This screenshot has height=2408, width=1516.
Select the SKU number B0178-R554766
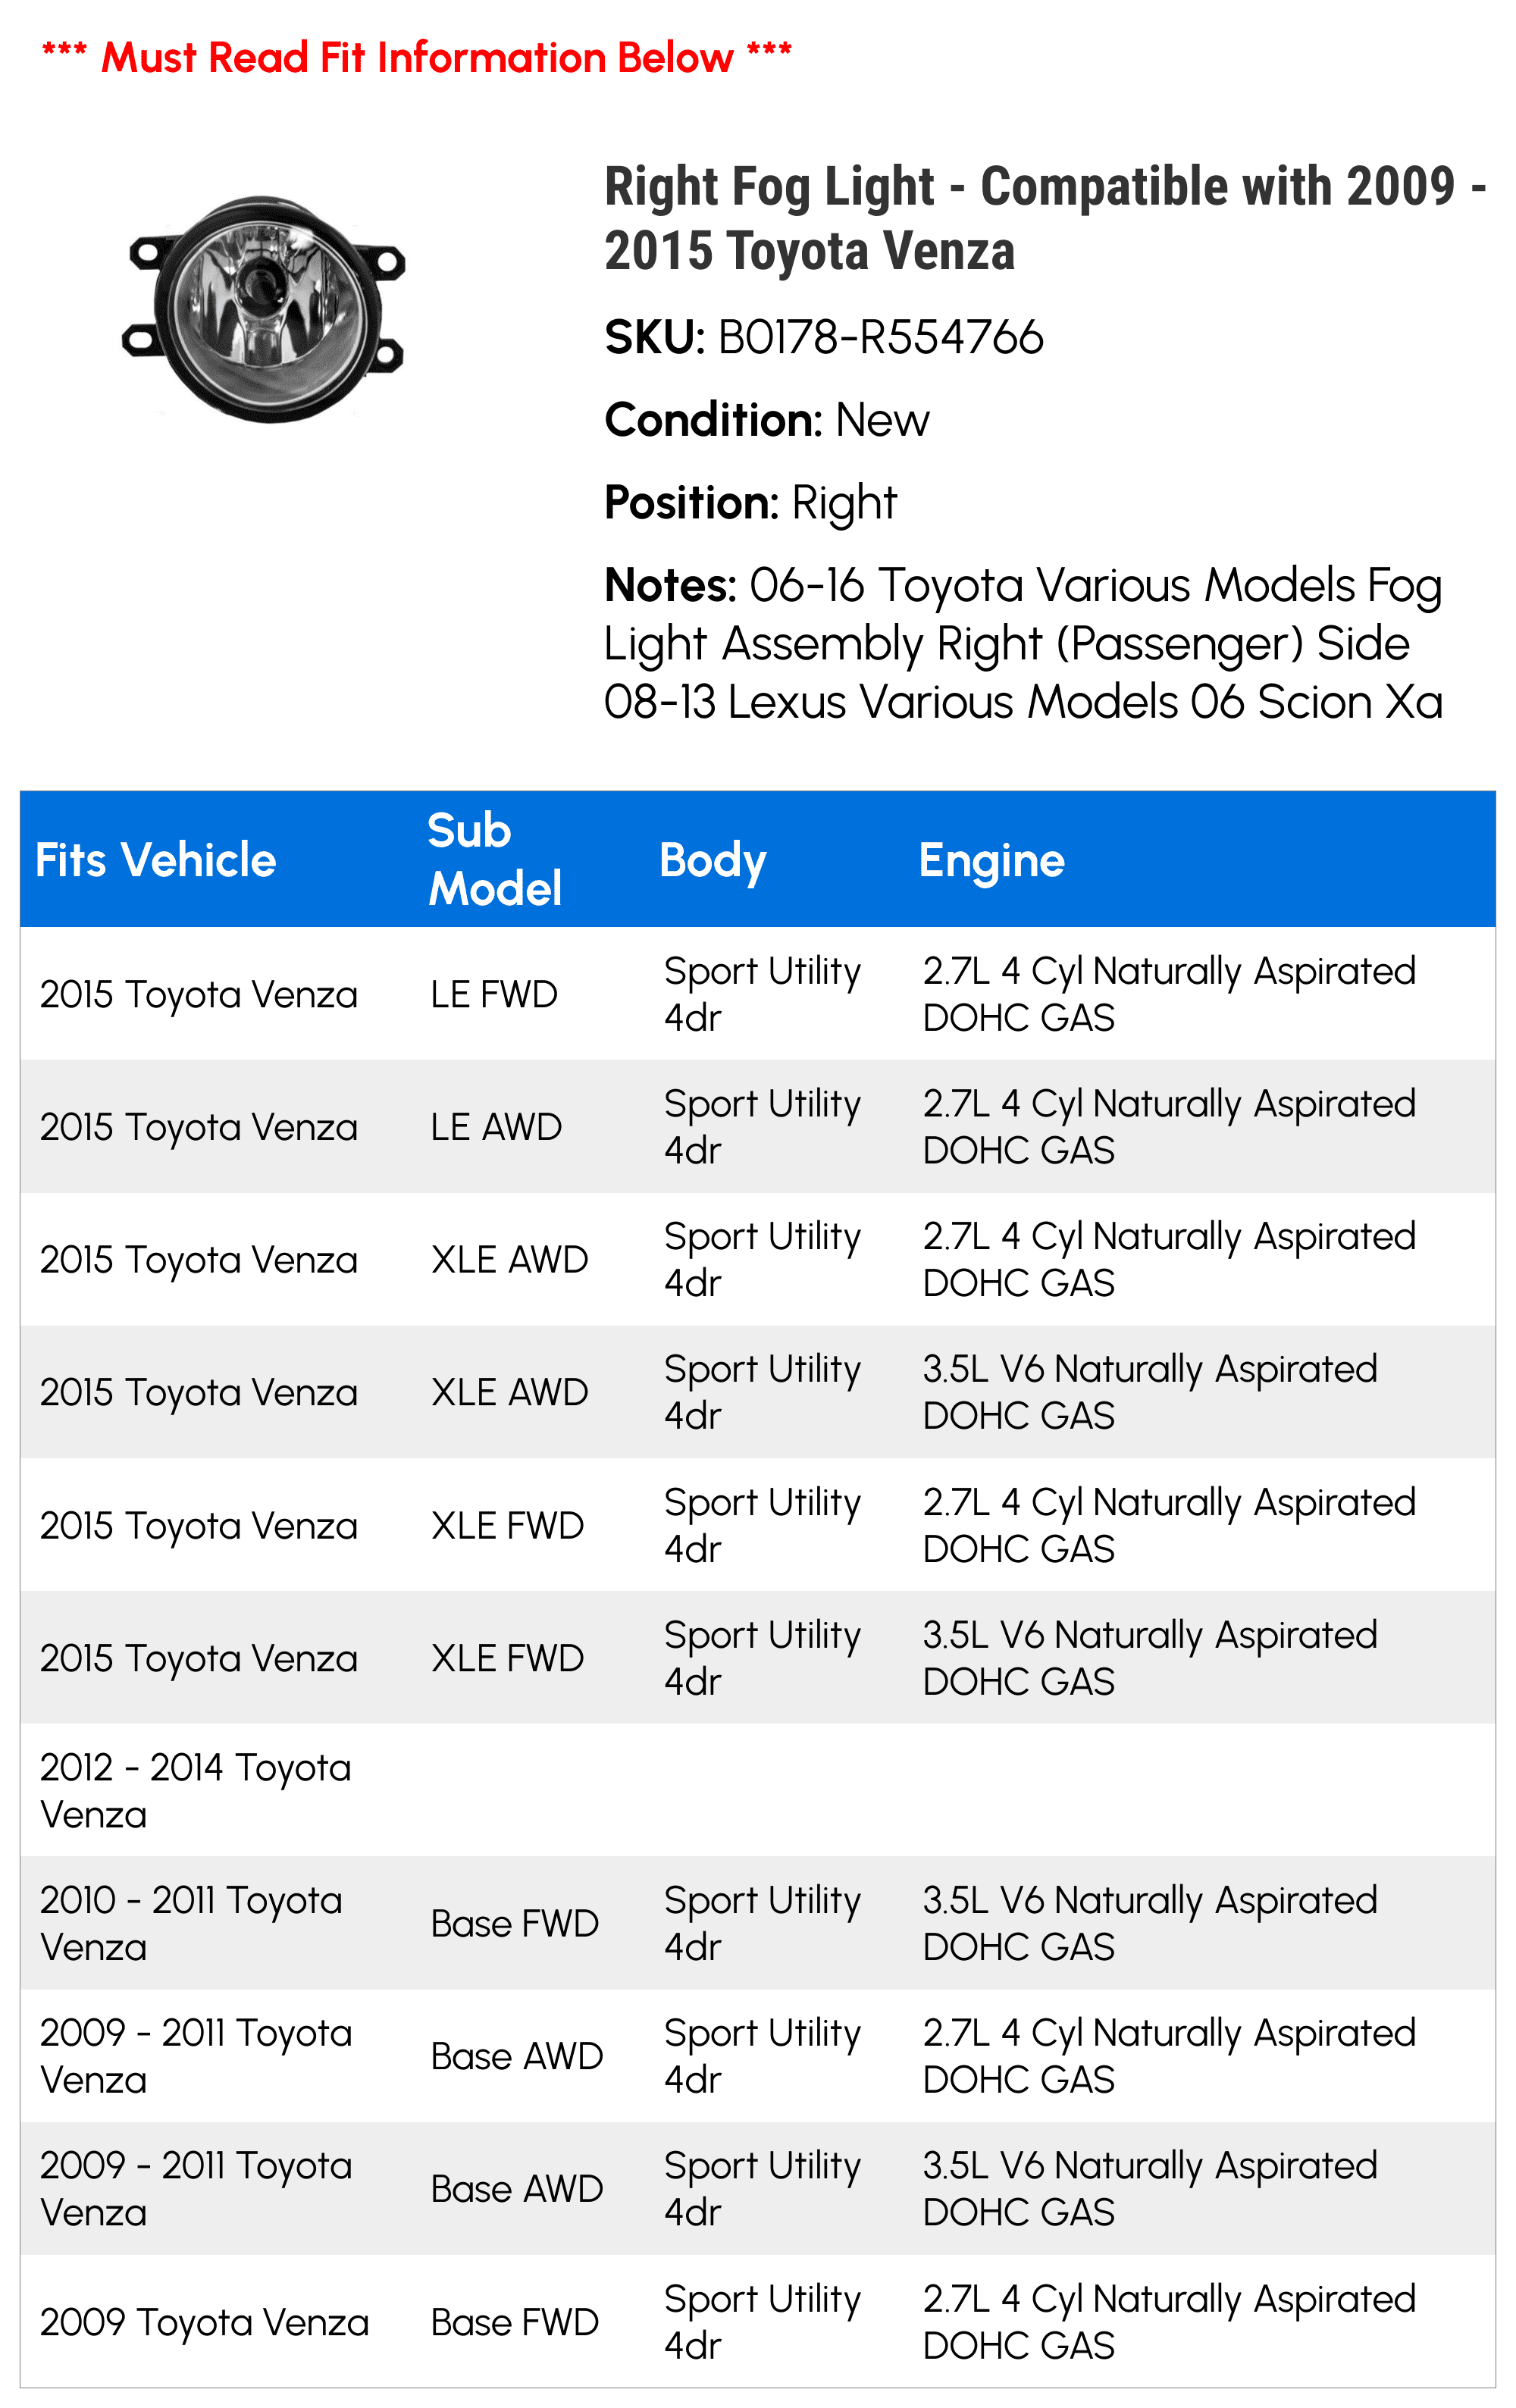[880, 337]
